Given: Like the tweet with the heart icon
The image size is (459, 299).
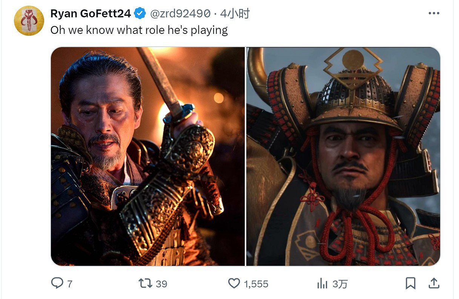Looking at the screenshot, I should point(234,283).
